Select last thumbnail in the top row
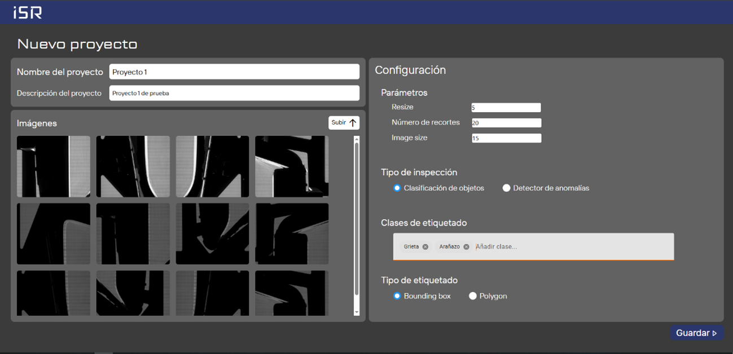 [x=292, y=166]
